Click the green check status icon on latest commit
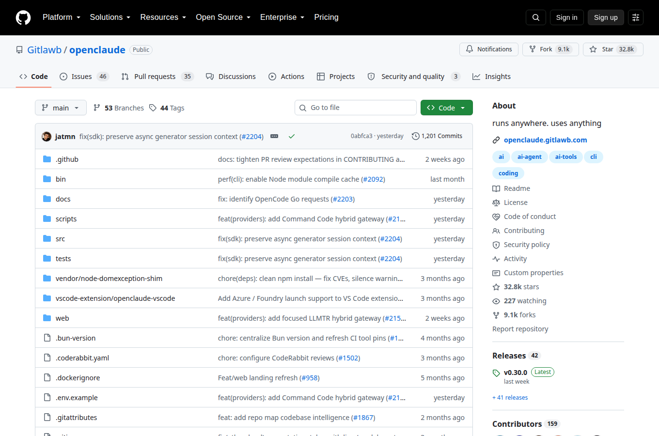The width and height of the screenshot is (659, 436). [x=292, y=136]
